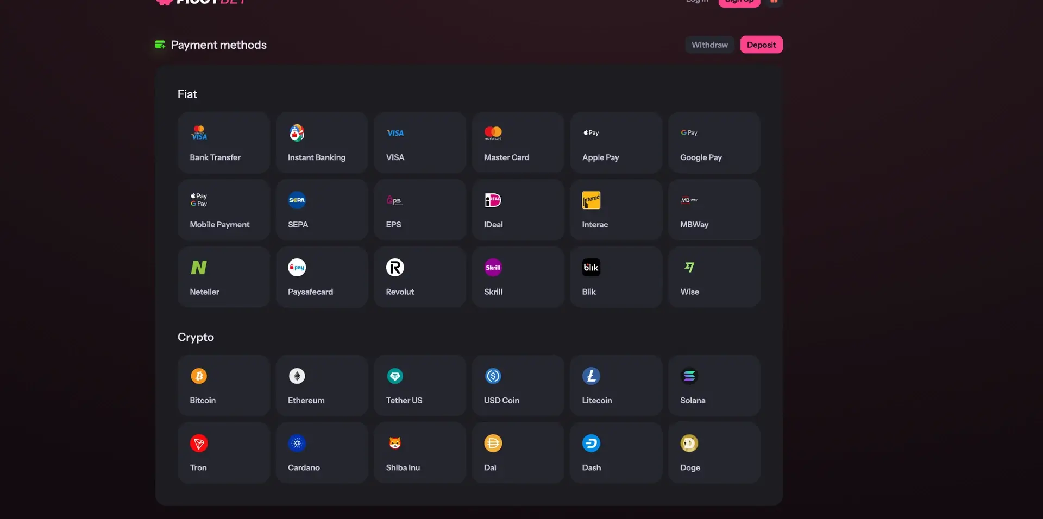
Task: Choose the Master Card logo
Action: (493, 133)
